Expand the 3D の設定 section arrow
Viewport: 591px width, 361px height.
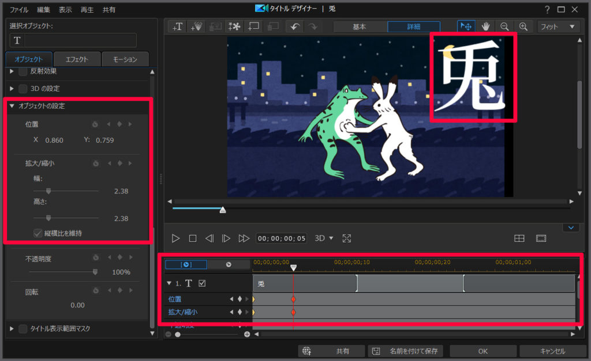(12, 89)
